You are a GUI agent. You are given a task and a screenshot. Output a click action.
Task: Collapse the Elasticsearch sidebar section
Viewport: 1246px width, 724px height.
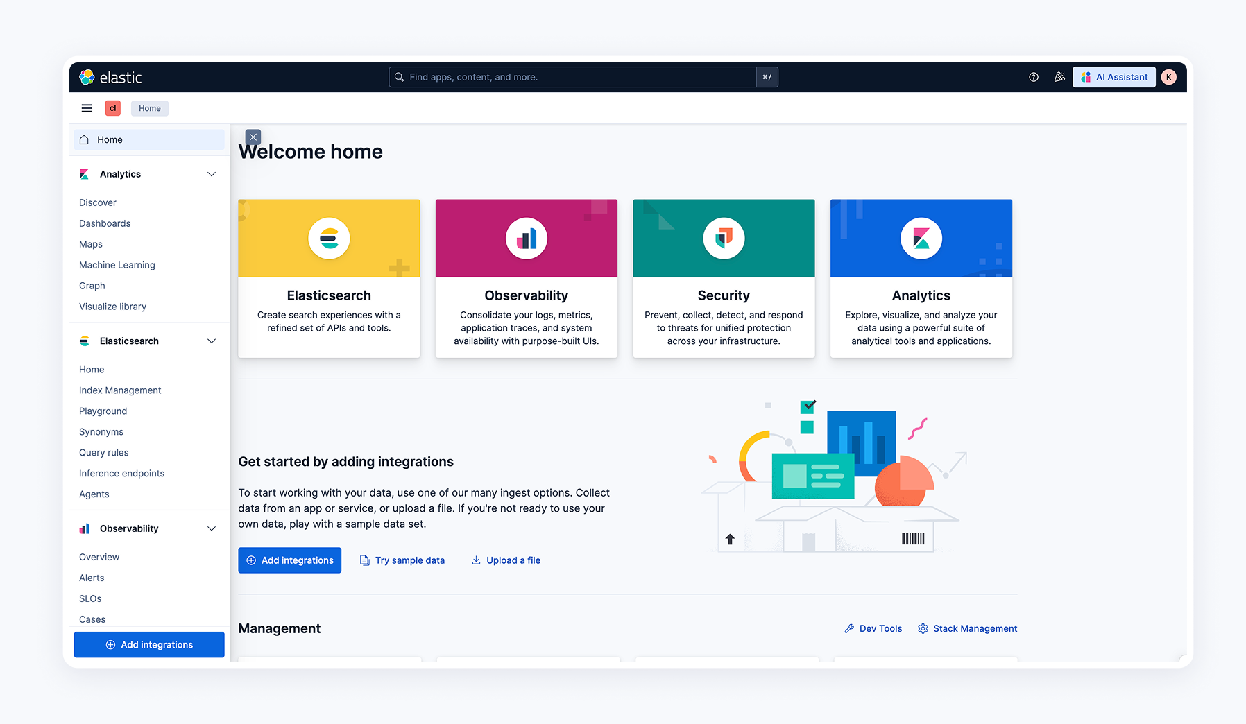tap(212, 341)
